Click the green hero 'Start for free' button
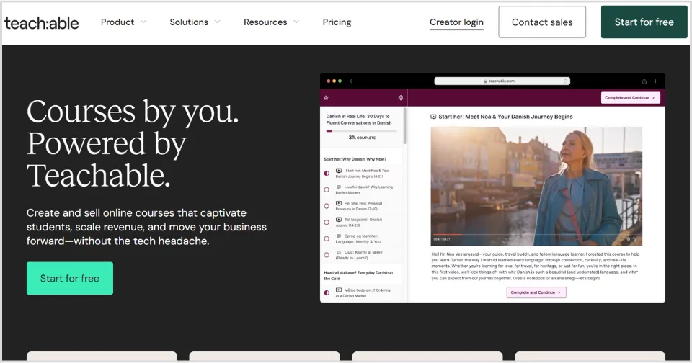The width and height of the screenshot is (692, 363). point(70,278)
